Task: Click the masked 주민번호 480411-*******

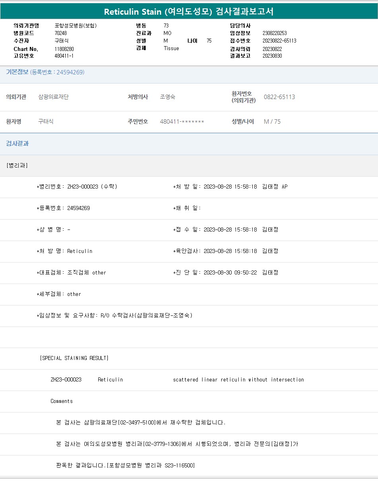Action: 182,122
